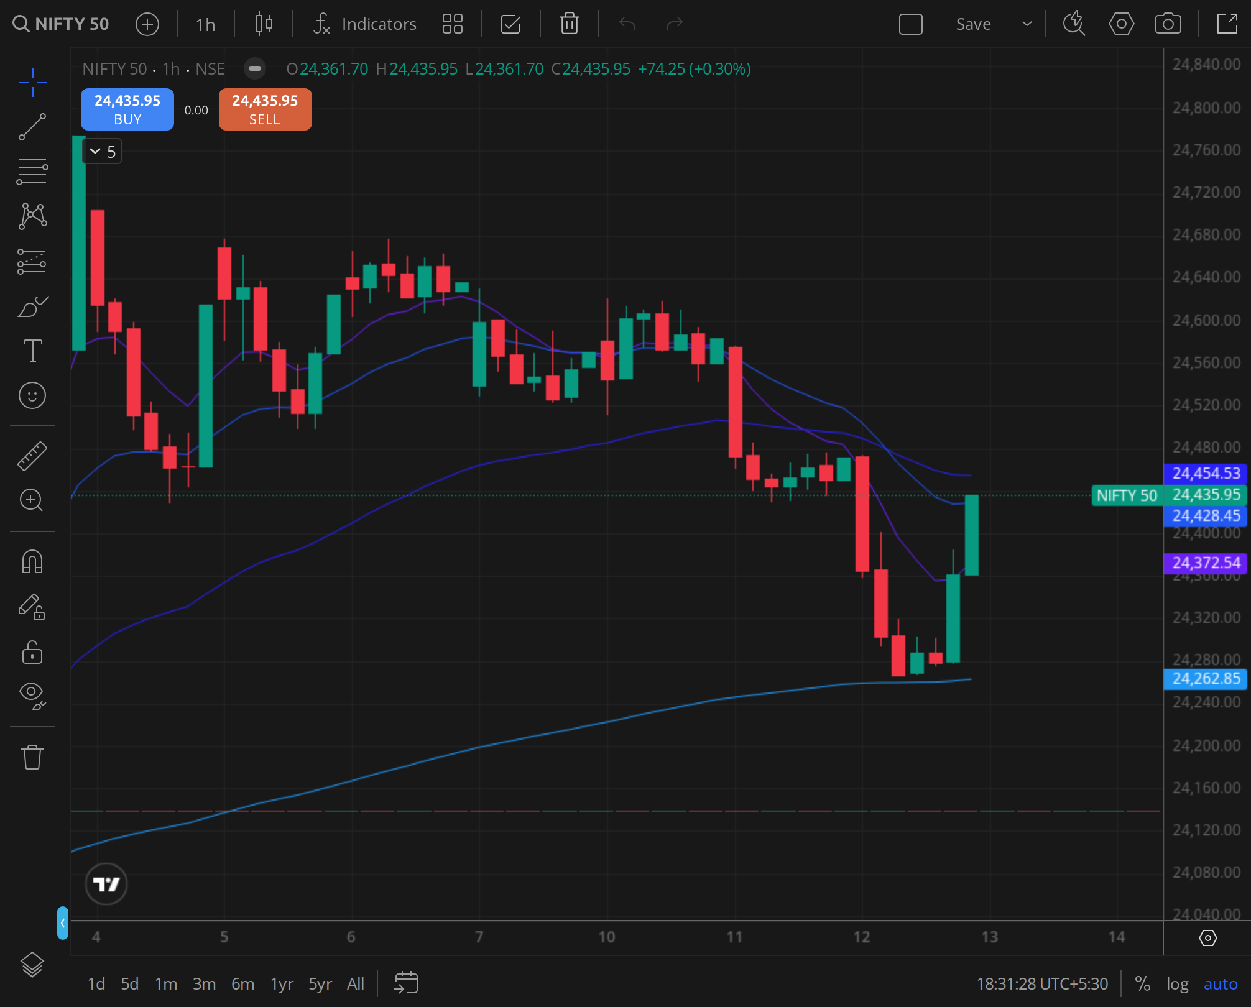
Task: Select the text annotation tool
Action: 32,351
